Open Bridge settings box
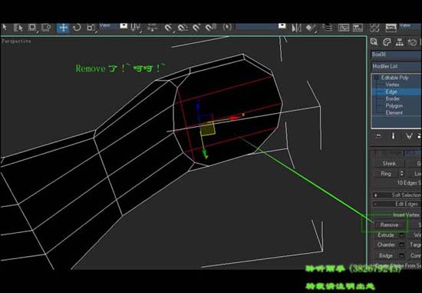This screenshot has height=293, width=422. point(401,255)
